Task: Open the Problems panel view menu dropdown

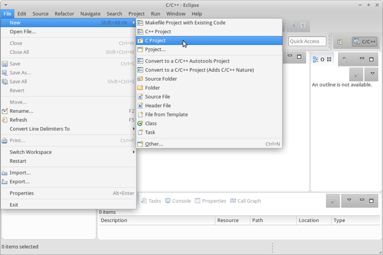Action: coord(349,200)
